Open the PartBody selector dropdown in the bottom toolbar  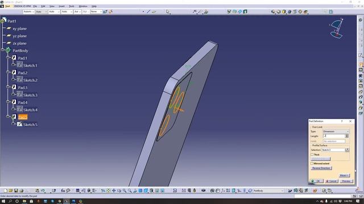268,190
